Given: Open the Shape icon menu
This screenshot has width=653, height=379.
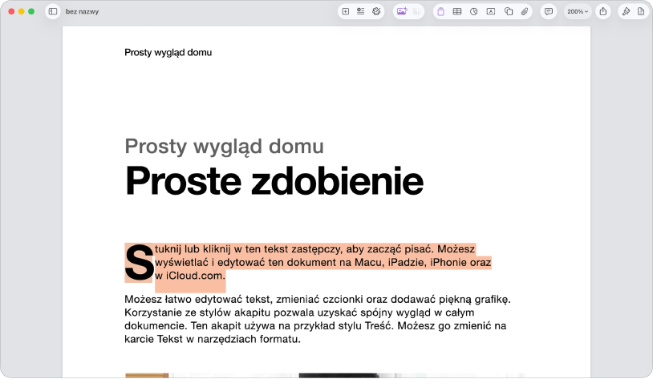Looking at the screenshot, I should [x=509, y=12].
